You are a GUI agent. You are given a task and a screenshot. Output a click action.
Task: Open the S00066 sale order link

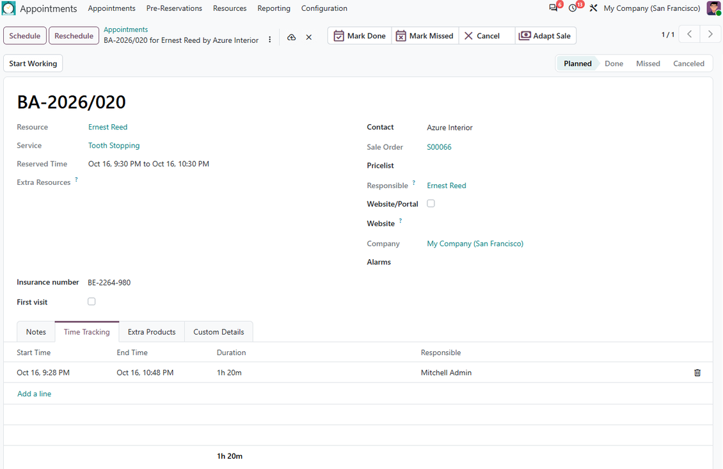tap(439, 147)
